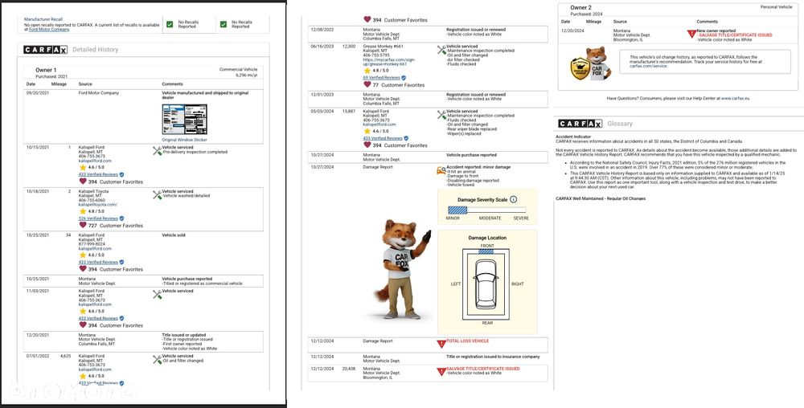The width and height of the screenshot is (804, 408).
Task: Click mileage value '15,887'
Action: coord(349,111)
